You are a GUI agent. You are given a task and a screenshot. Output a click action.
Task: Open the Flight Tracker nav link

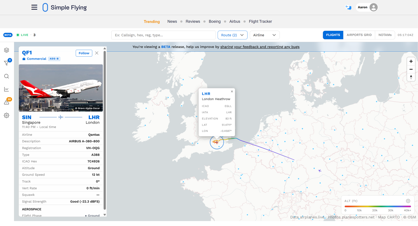click(260, 21)
